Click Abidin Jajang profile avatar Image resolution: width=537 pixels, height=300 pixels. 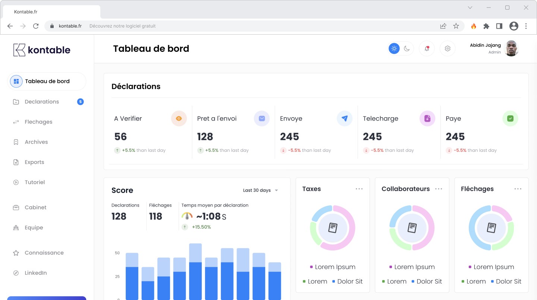click(x=512, y=48)
